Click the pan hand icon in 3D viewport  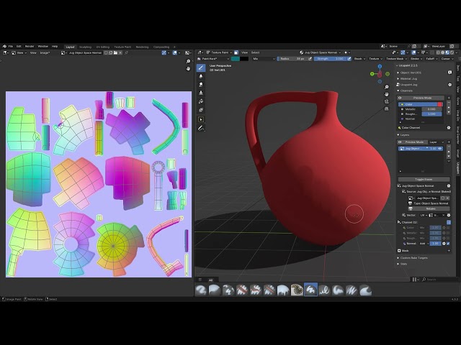pos(387,94)
